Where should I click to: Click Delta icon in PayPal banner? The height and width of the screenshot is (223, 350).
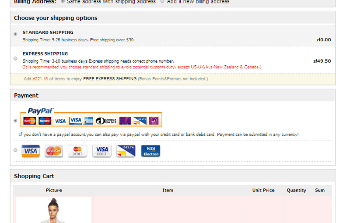pyautogui.click(x=140, y=121)
